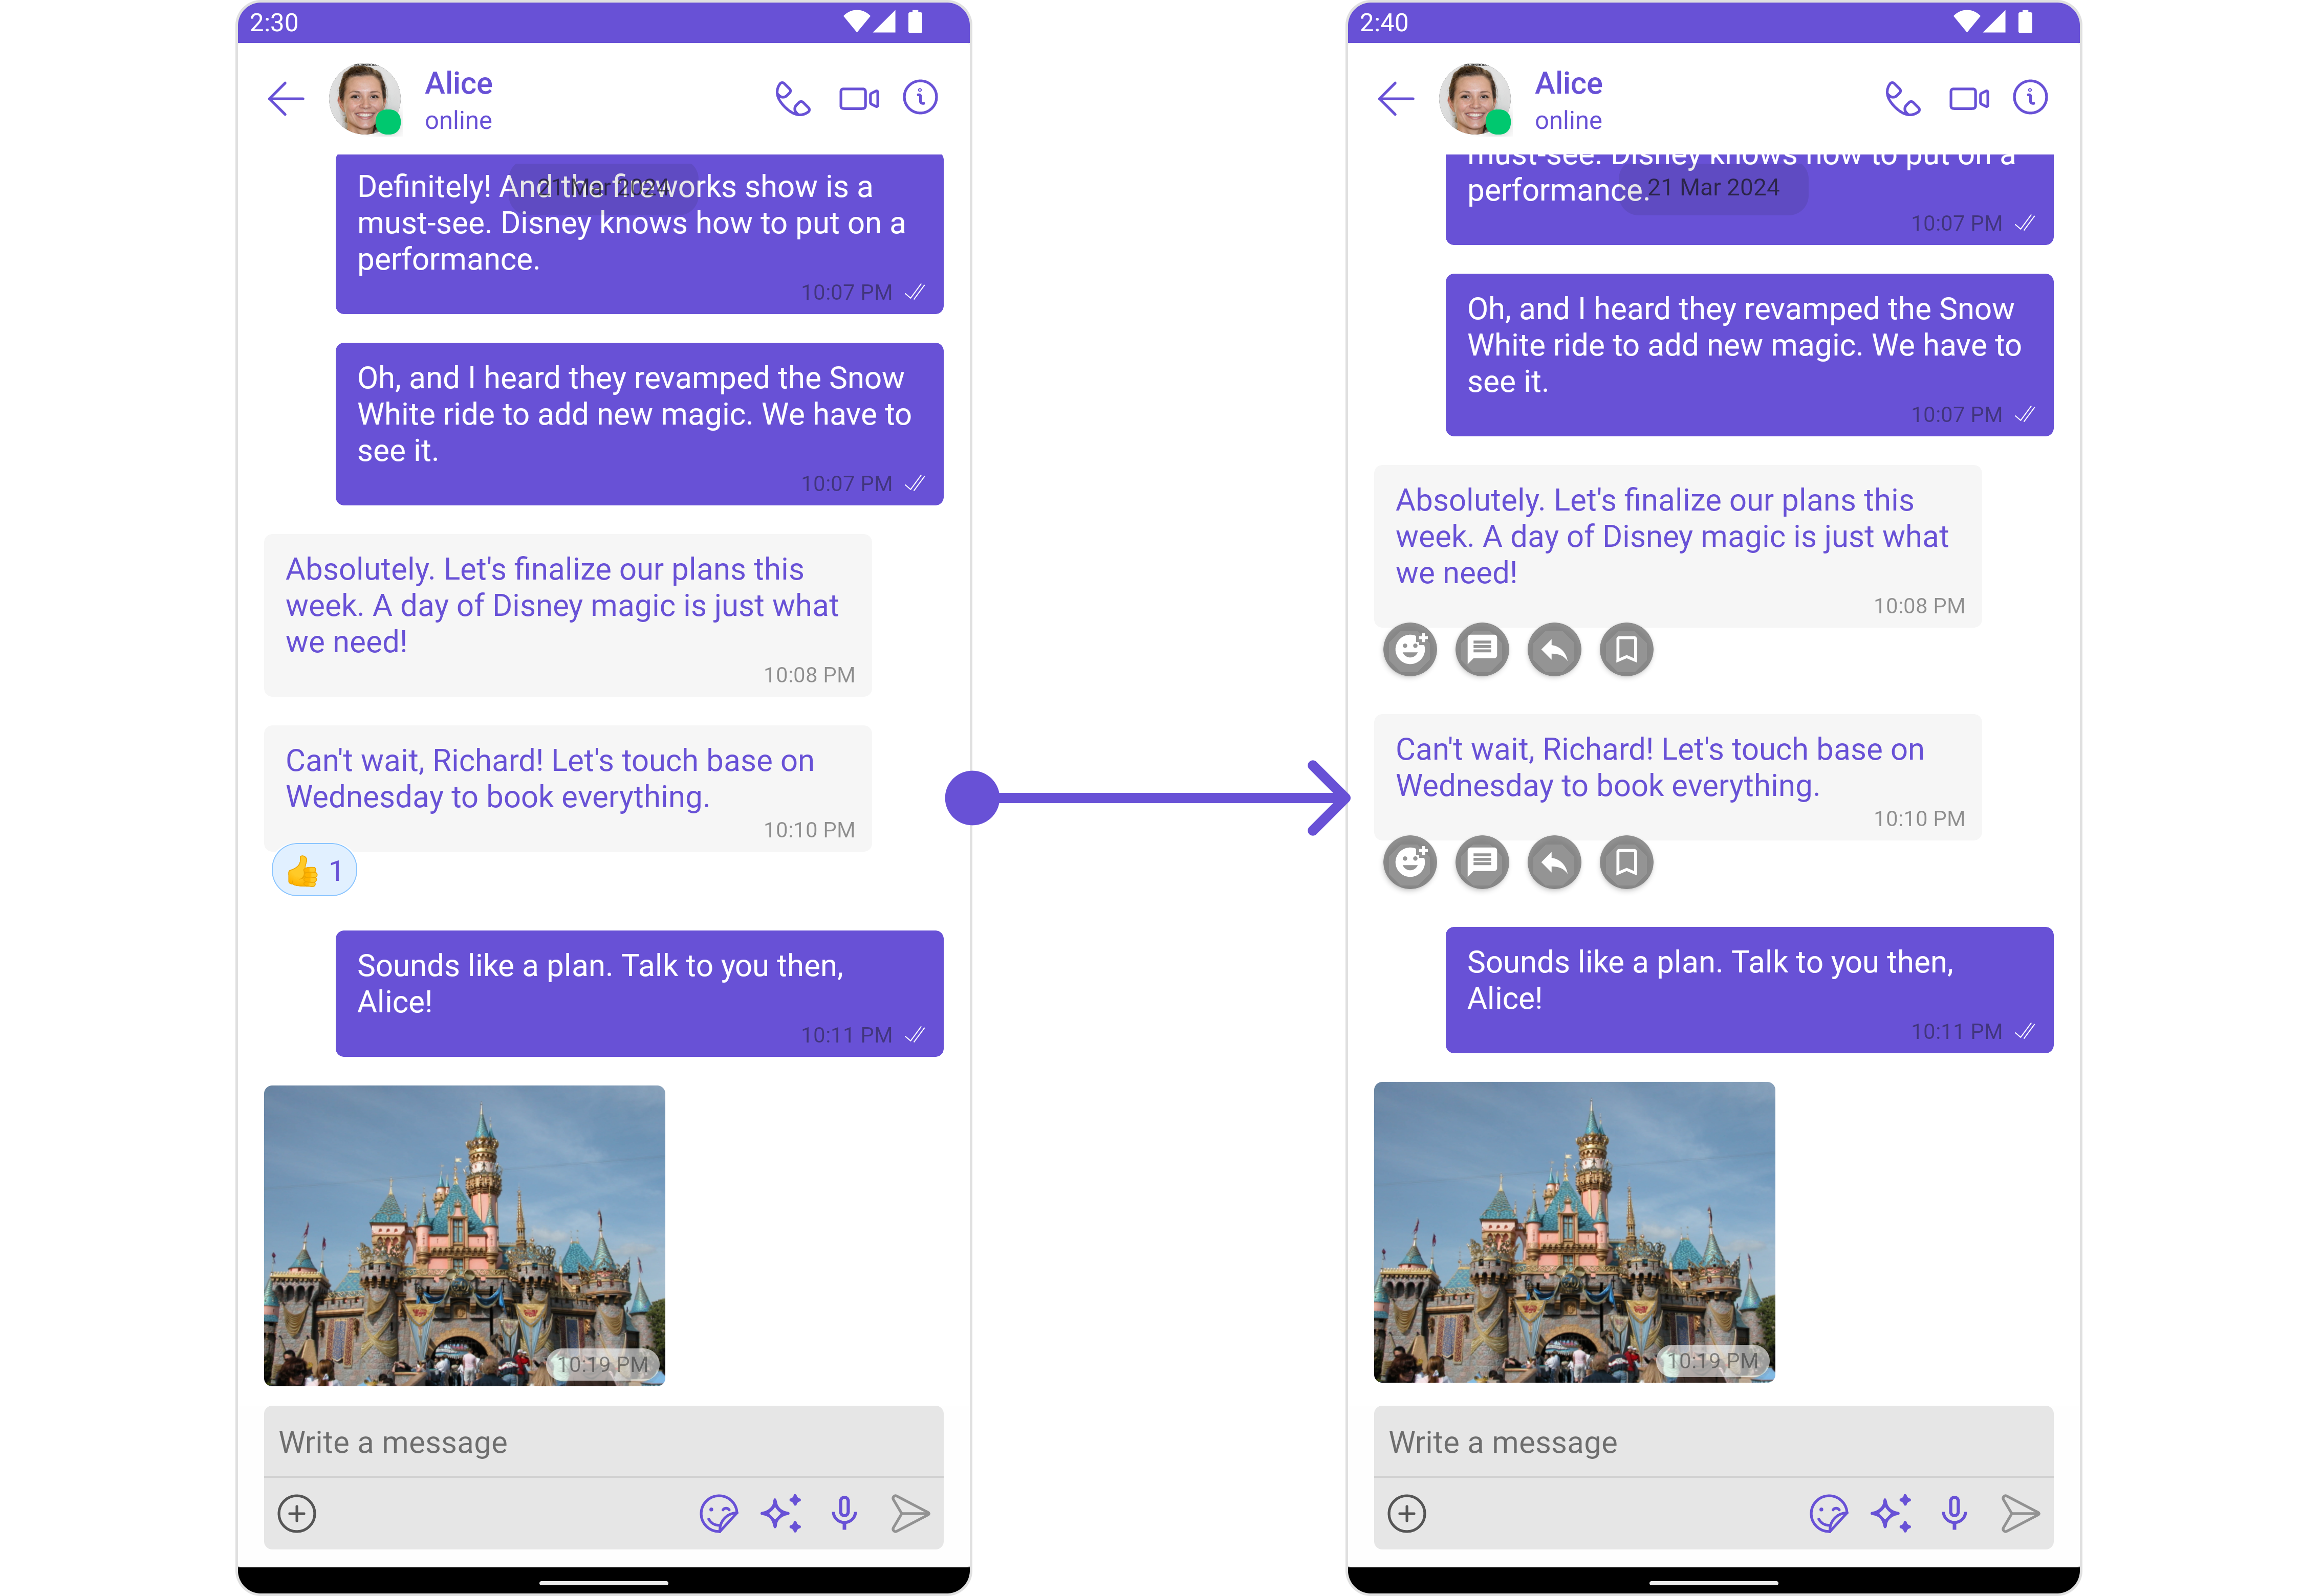
Task: Click the reply arrow under the 'Absolutely' message
Action: pos(1554,650)
